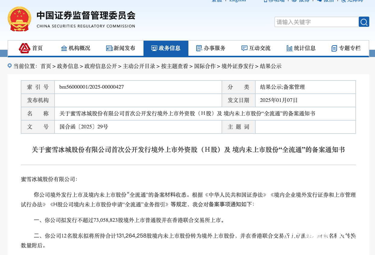Open 境外证券发行 breadcrumb link
375x255 pixels.
(x=238, y=66)
